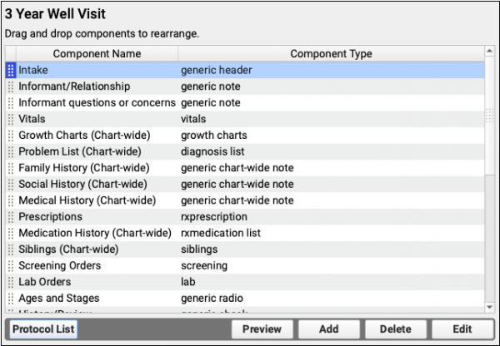Click drag handle beside Ages and Stages
This screenshot has width=500, height=346.
(x=11, y=298)
